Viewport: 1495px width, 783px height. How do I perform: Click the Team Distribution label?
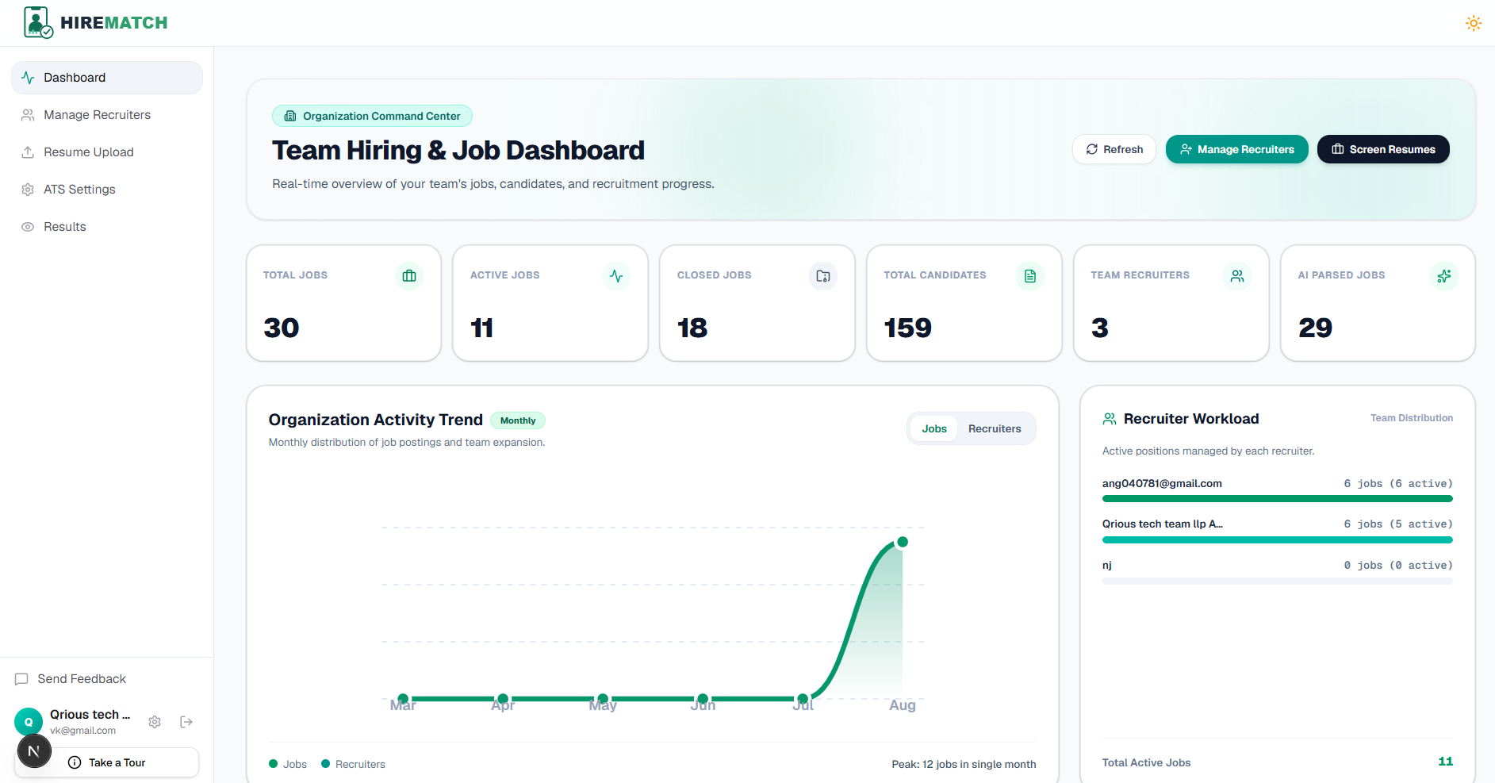click(1412, 418)
